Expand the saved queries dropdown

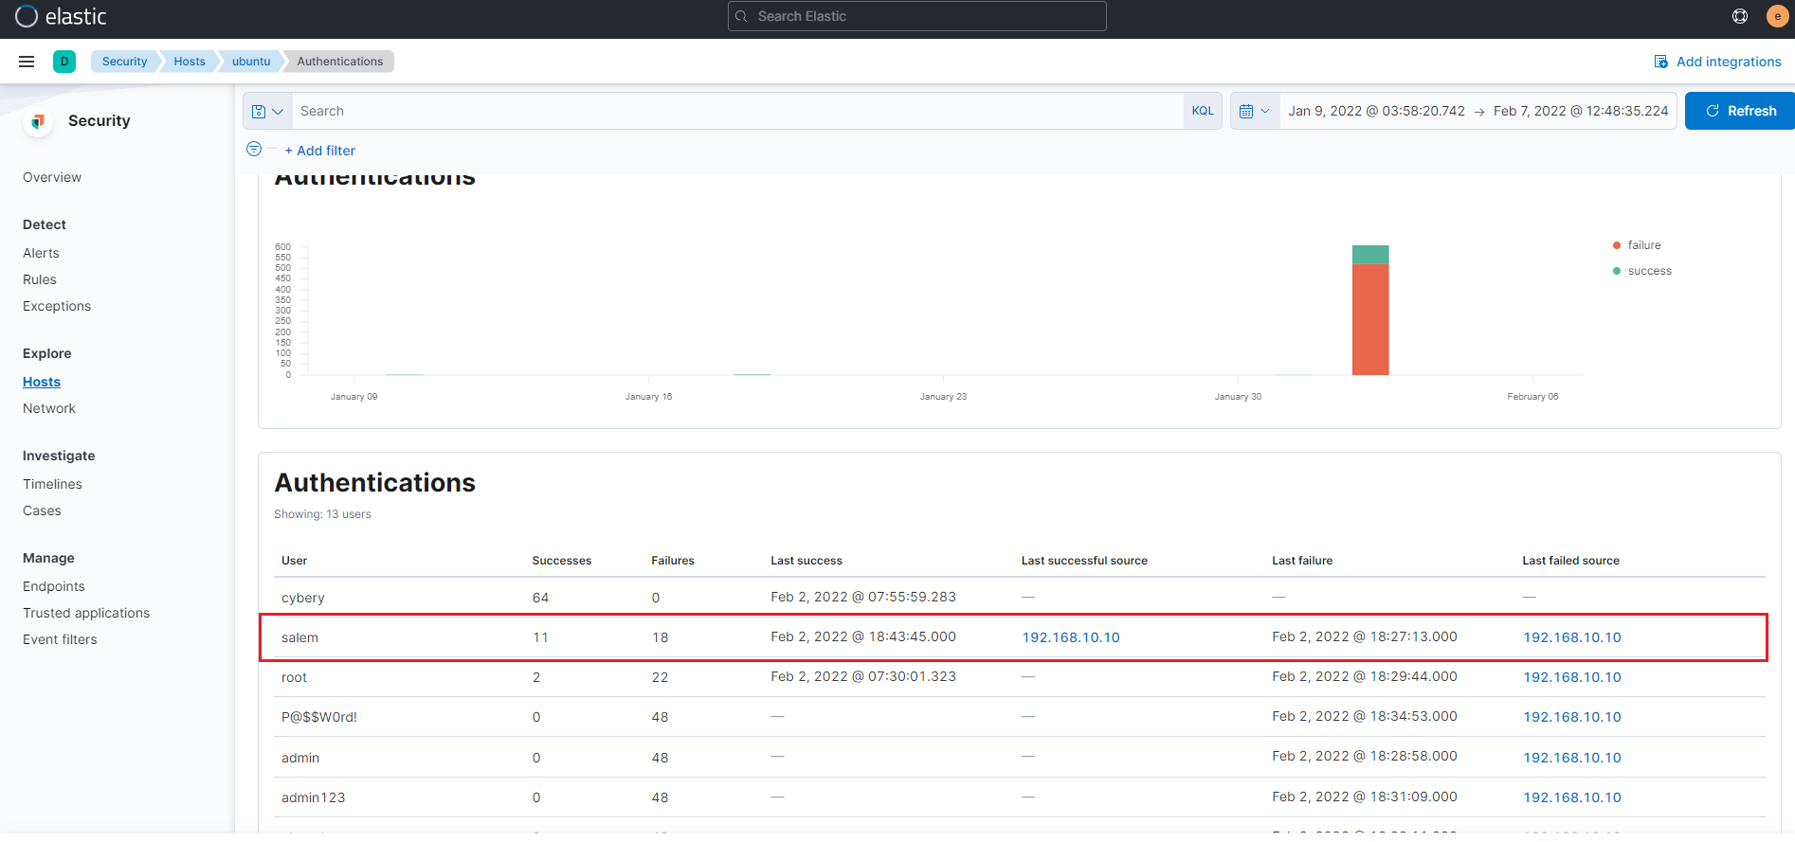[x=267, y=111]
